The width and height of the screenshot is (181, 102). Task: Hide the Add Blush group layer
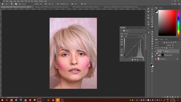[x=156, y=55]
